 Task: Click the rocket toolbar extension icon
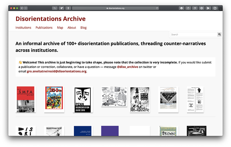click(x=62, y=8)
